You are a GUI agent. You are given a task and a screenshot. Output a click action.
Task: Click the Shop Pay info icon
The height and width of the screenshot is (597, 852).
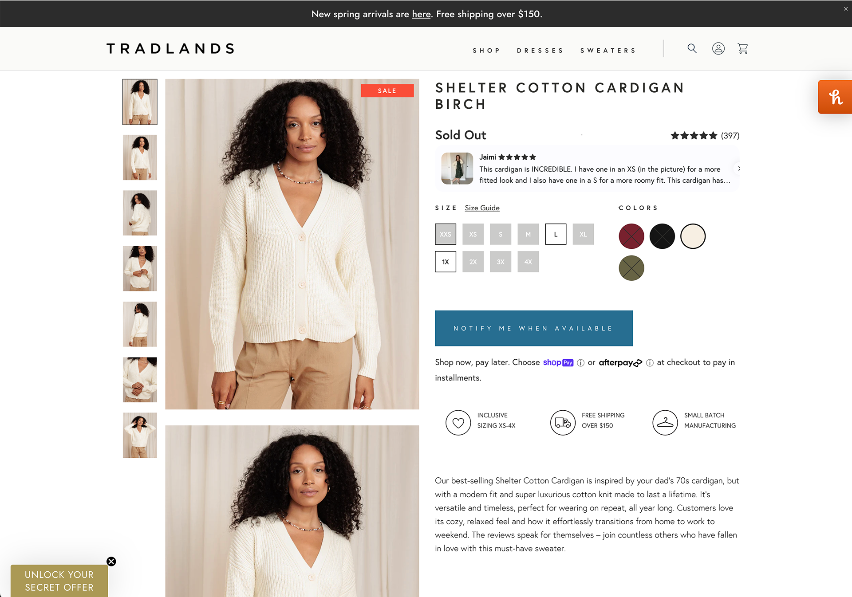pos(580,363)
